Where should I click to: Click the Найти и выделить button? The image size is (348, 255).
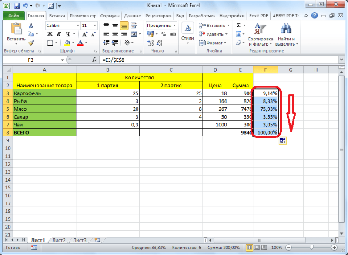(287, 34)
